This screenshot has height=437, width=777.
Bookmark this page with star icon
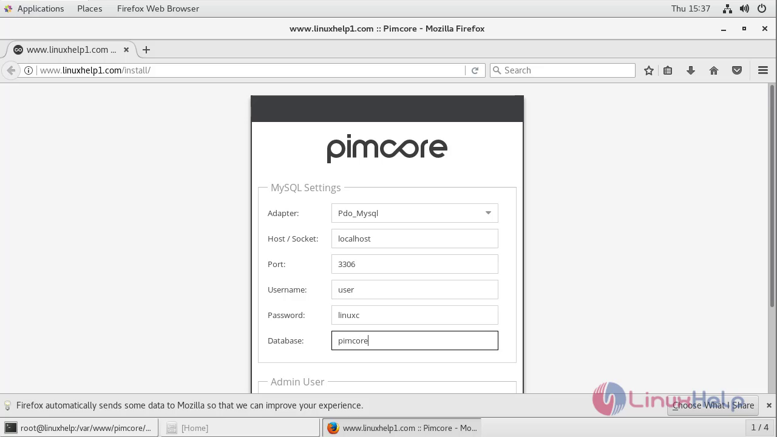click(649, 70)
